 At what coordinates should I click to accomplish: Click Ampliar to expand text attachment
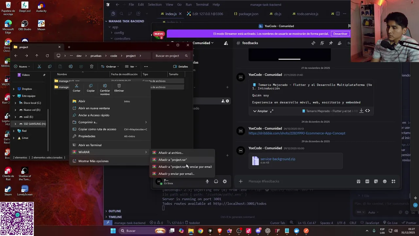[x=263, y=111]
